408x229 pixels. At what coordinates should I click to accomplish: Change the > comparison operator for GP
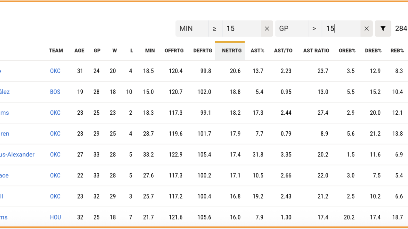click(x=314, y=29)
